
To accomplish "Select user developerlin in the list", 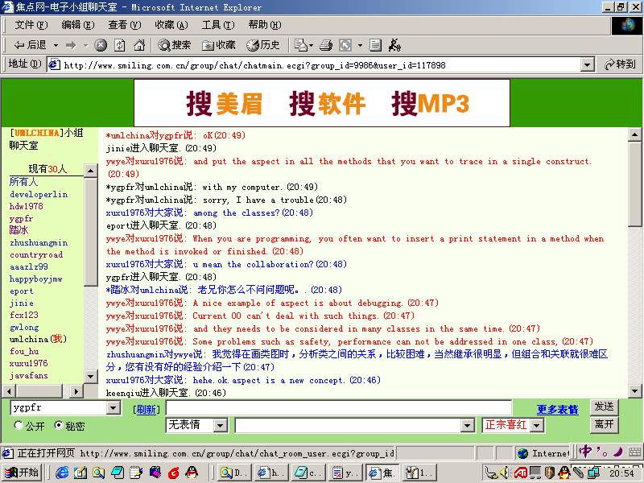I will 39,194.
